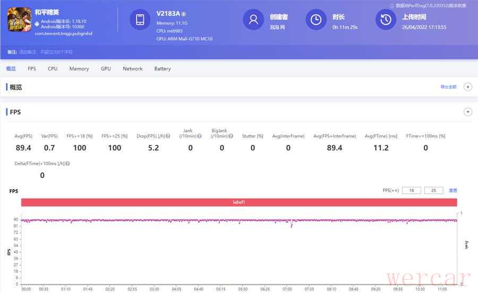Open the CPU tab

[x=53, y=69]
